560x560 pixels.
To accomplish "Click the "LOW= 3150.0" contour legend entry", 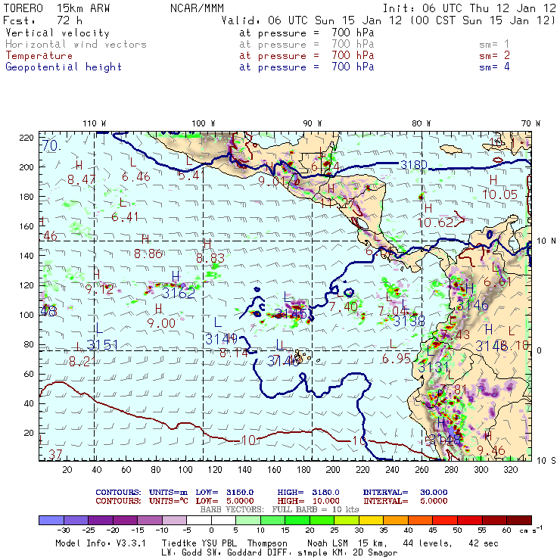I will click(225, 493).
